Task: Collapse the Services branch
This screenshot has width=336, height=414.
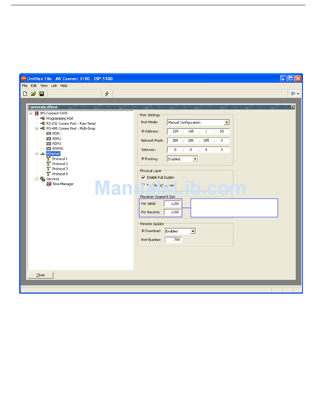Action: [x=37, y=179]
